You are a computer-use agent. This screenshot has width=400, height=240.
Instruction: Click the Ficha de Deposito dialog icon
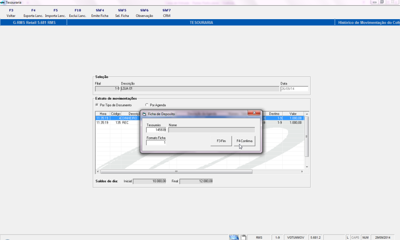(x=144, y=114)
